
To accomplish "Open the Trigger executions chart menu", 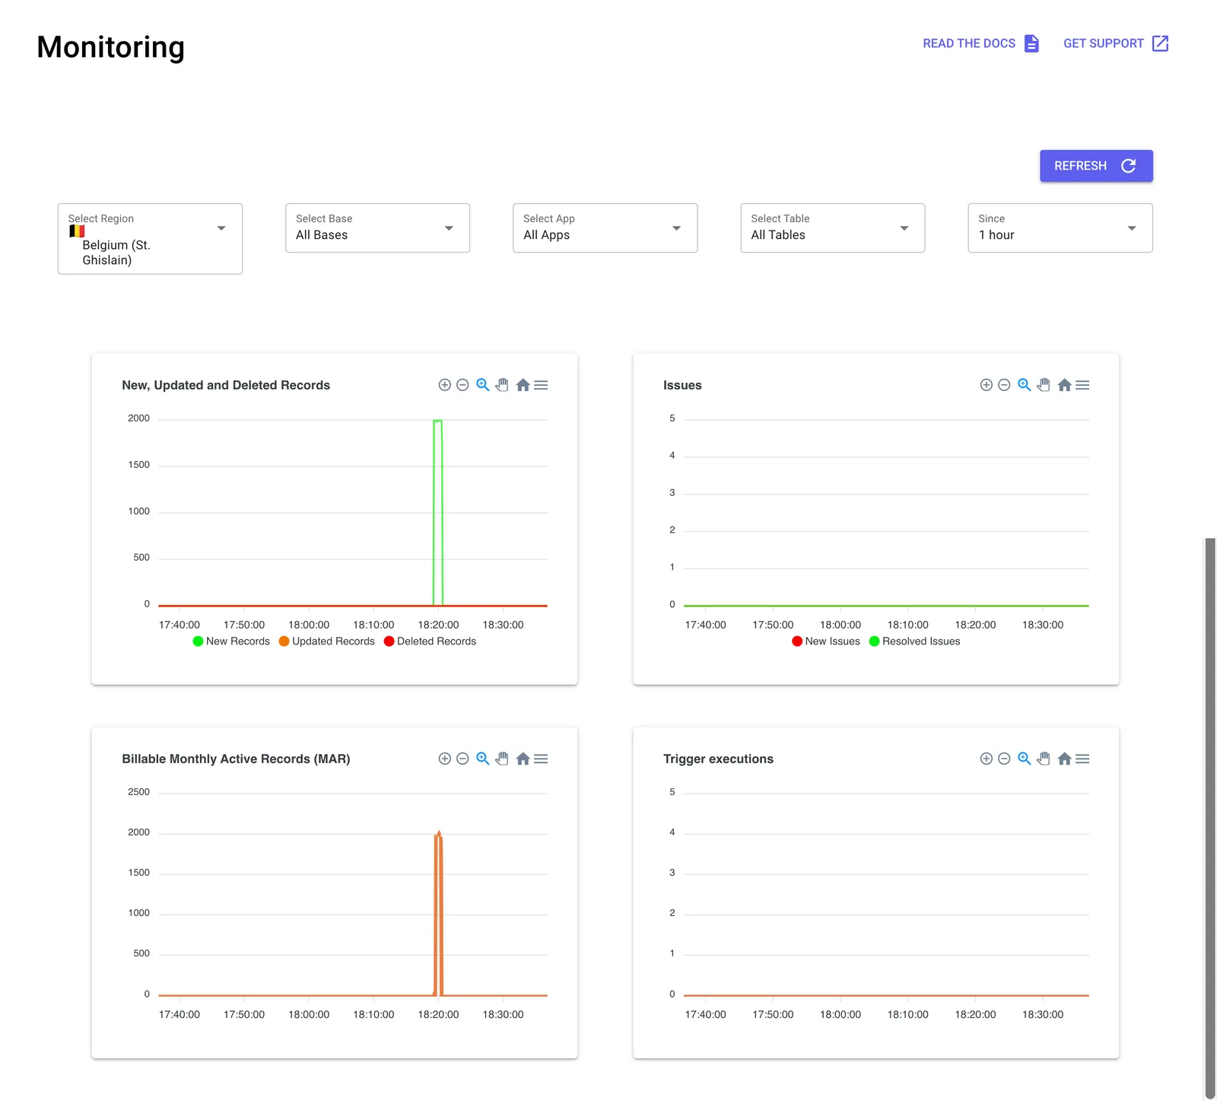I will click(x=1082, y=759).
